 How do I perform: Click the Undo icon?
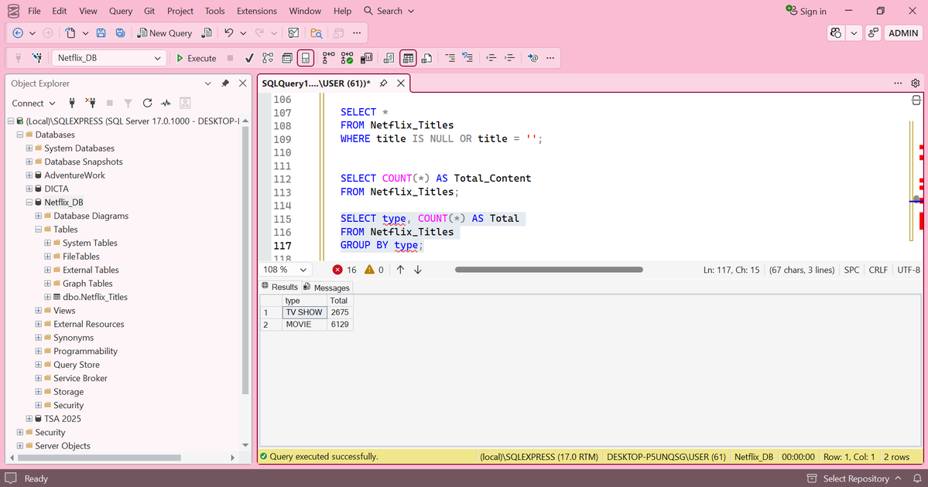pos(228,33)
